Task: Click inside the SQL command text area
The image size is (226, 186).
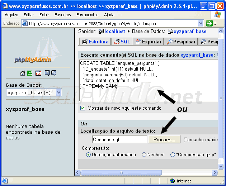Action: click(x=148, y=81)
